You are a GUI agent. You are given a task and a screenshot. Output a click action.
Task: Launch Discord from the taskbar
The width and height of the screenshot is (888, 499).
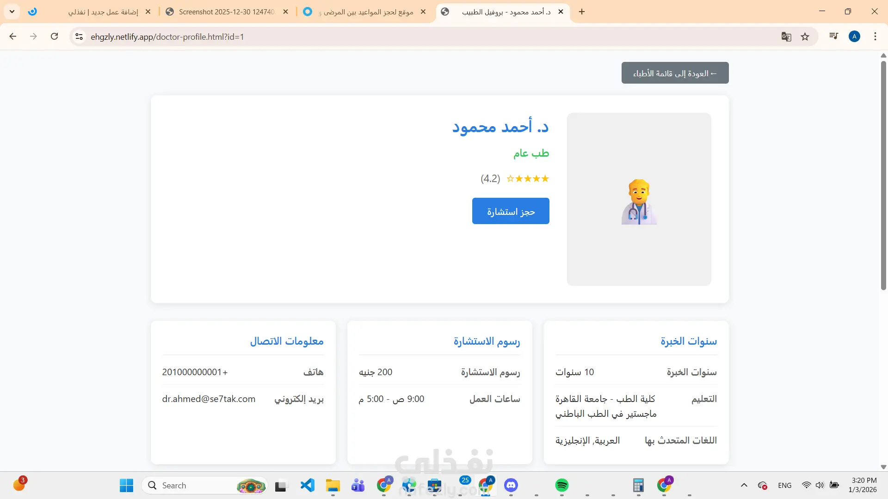(x=511, y=485)
